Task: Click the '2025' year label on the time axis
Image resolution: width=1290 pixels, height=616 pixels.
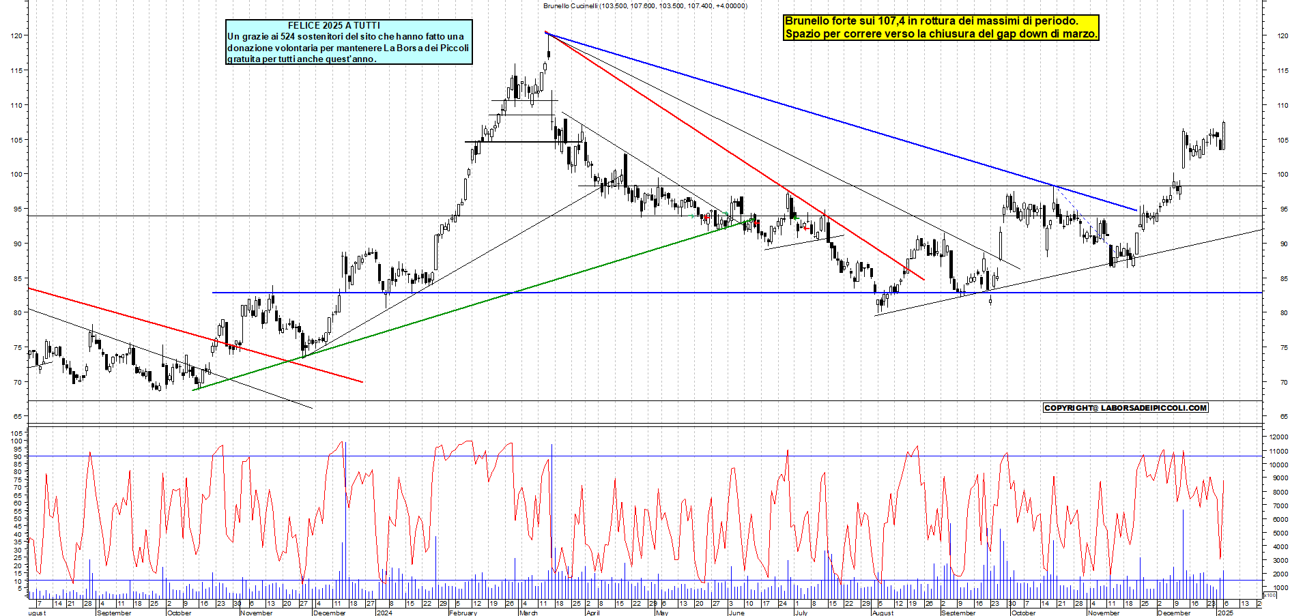Action: tap(1225, 613)
